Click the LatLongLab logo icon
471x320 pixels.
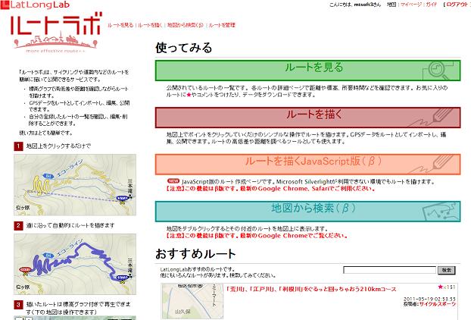[x=6, y=5]
